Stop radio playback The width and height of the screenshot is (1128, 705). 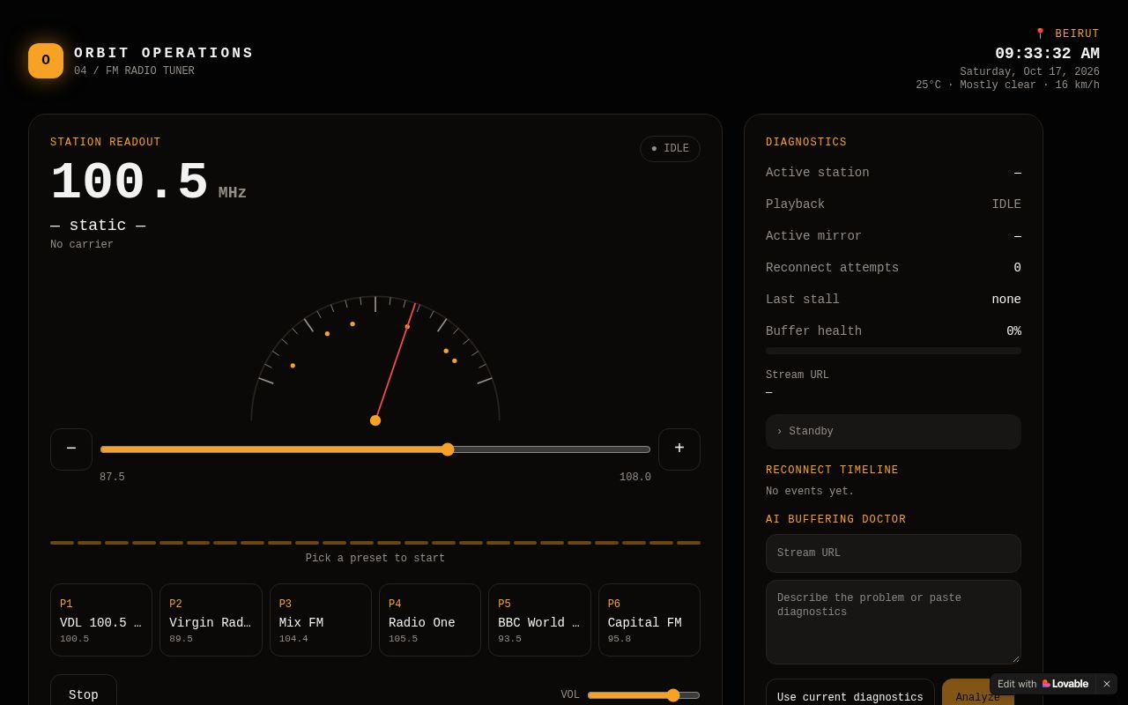point(84,692)
